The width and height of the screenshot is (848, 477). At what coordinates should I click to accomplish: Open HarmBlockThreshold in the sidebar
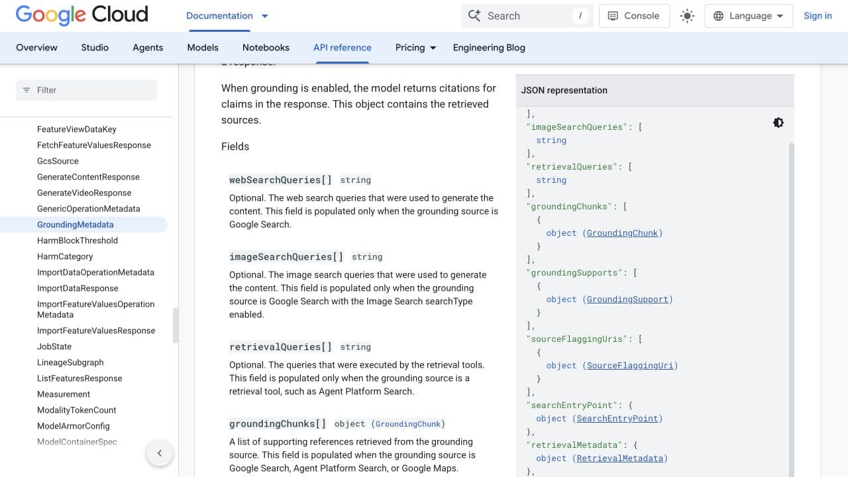click(78, 240)
